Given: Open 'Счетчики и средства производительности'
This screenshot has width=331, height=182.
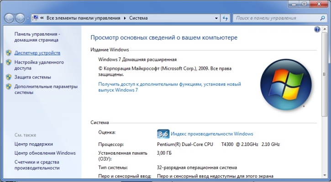Looking at the screenshot, I should click(x=37, y=165).
